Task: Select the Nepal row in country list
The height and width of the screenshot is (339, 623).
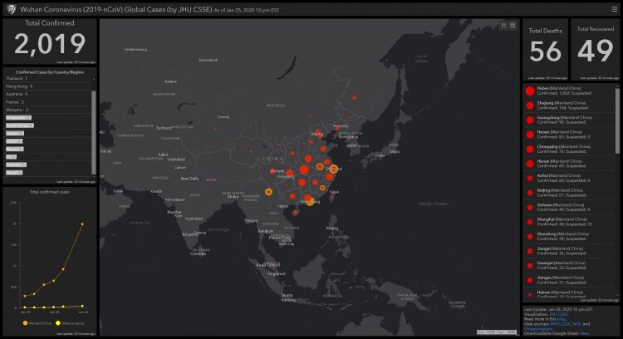Action: pyautogui.click(x=47, y=173)
